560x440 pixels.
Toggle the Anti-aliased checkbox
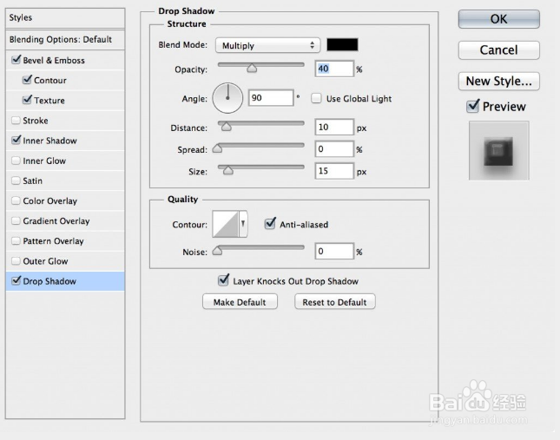click(270, 223)
